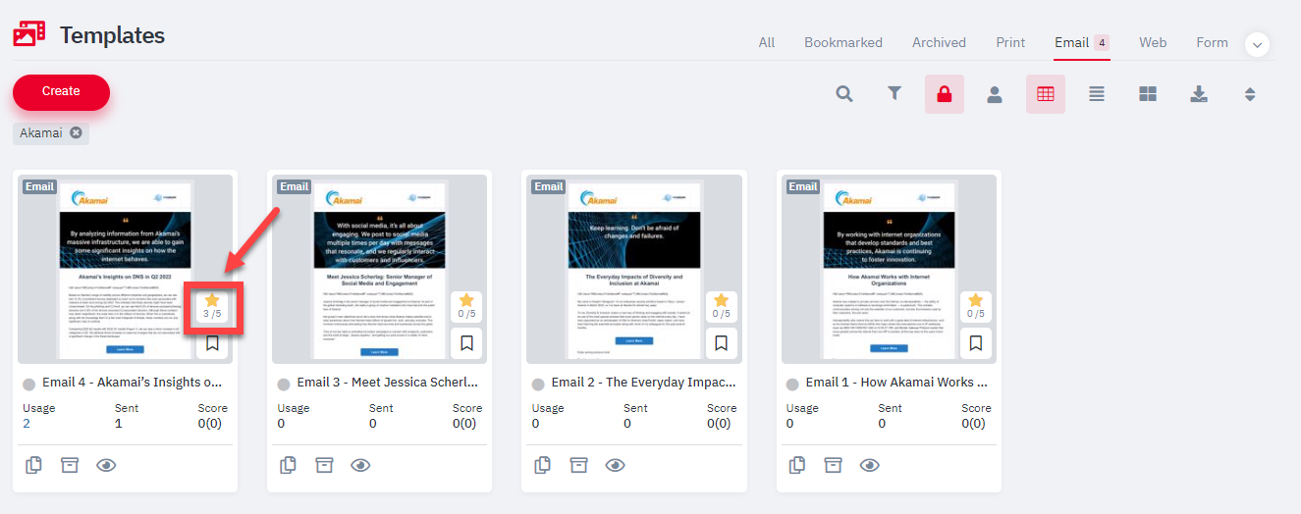Viewport: 1301px width, 514px height.
Task: Click the Email type badge on Email 2 card
Action: (x=548, y=186)
